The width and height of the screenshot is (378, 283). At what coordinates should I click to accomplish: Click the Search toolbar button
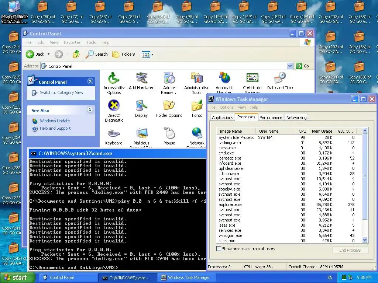click(97, 54)
